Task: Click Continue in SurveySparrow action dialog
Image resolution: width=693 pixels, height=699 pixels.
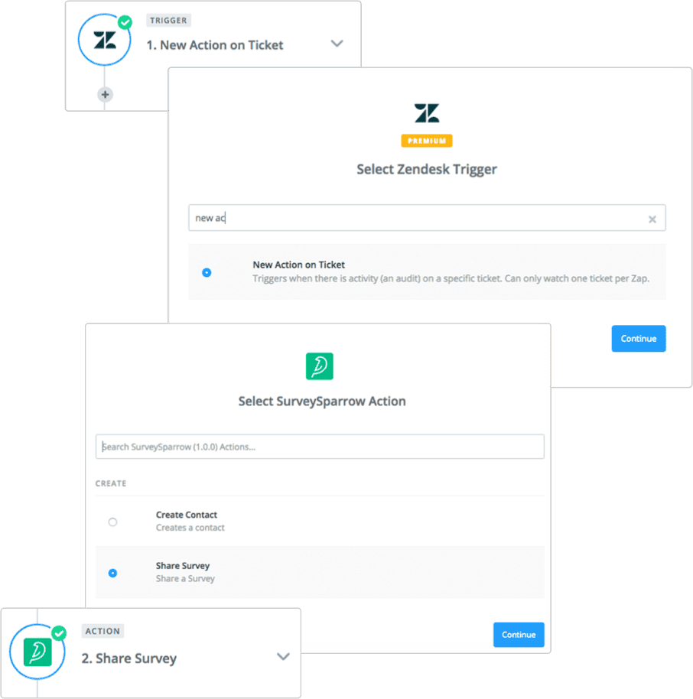Action: (x=519, y=635)
